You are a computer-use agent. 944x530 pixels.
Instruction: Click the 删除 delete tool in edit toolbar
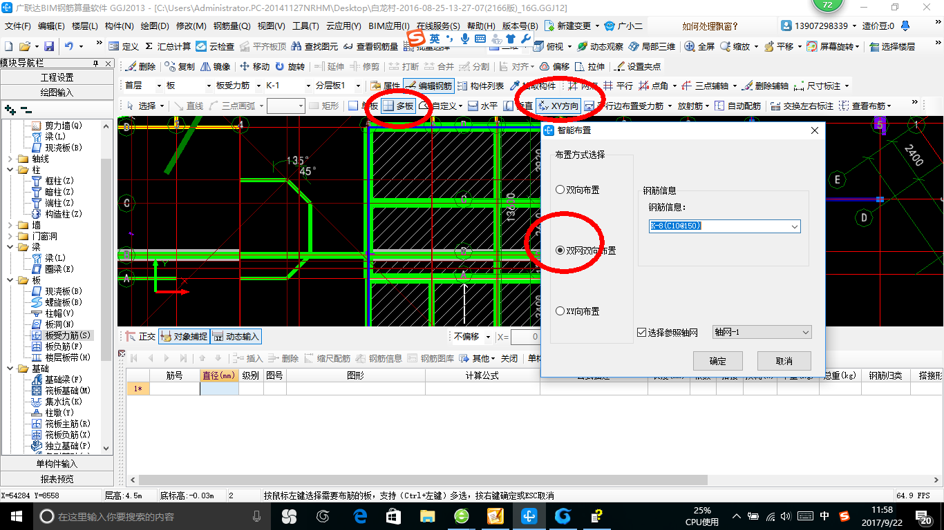(140, 67)
